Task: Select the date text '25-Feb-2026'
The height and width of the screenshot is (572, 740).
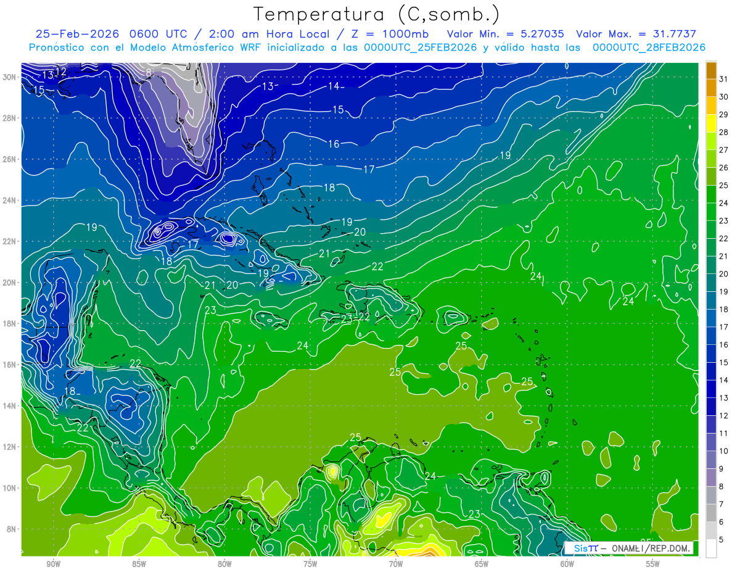Action: [x=76, y=34]
